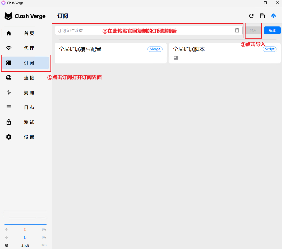Click the orange upload speed value 0
Image resolution: width=282 pixels, height=249 pixels.
coord(25,229)
